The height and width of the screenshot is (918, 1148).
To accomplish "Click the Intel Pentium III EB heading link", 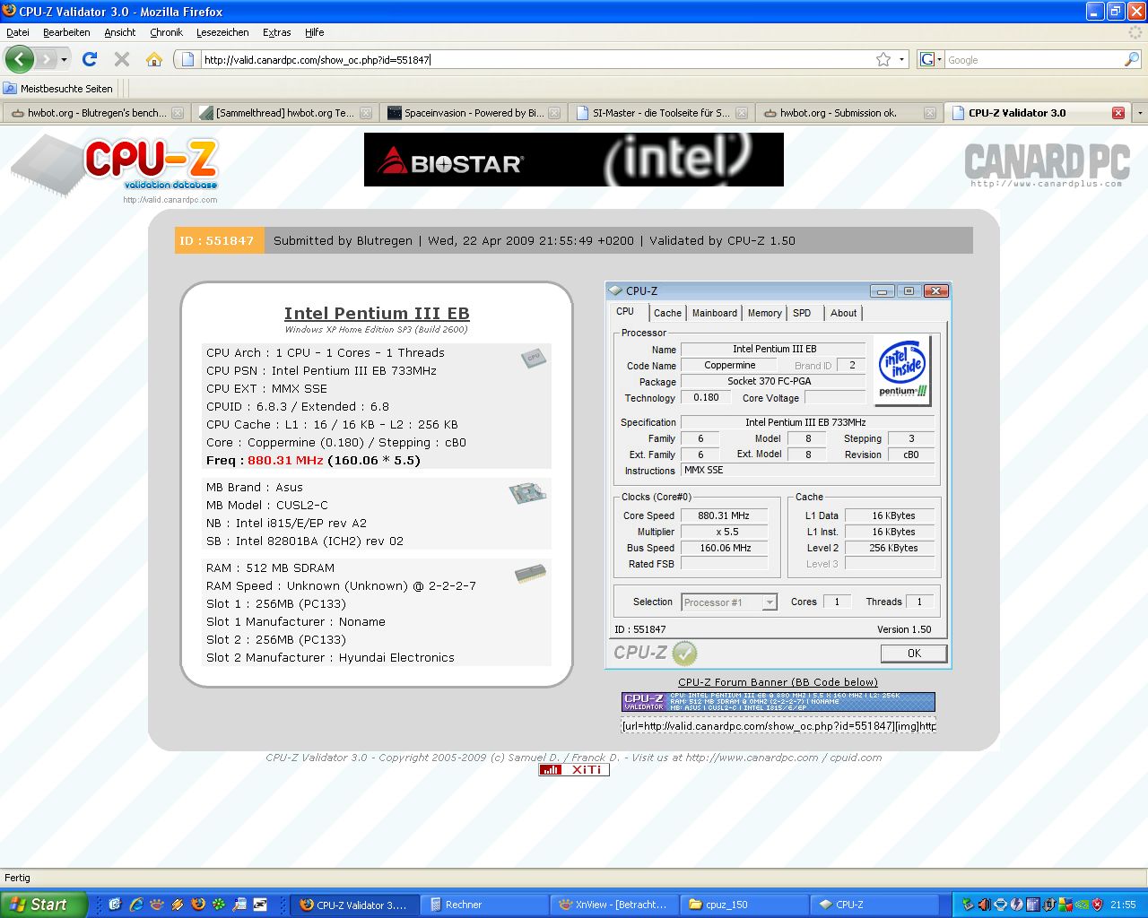I will [x=377, y=313].
